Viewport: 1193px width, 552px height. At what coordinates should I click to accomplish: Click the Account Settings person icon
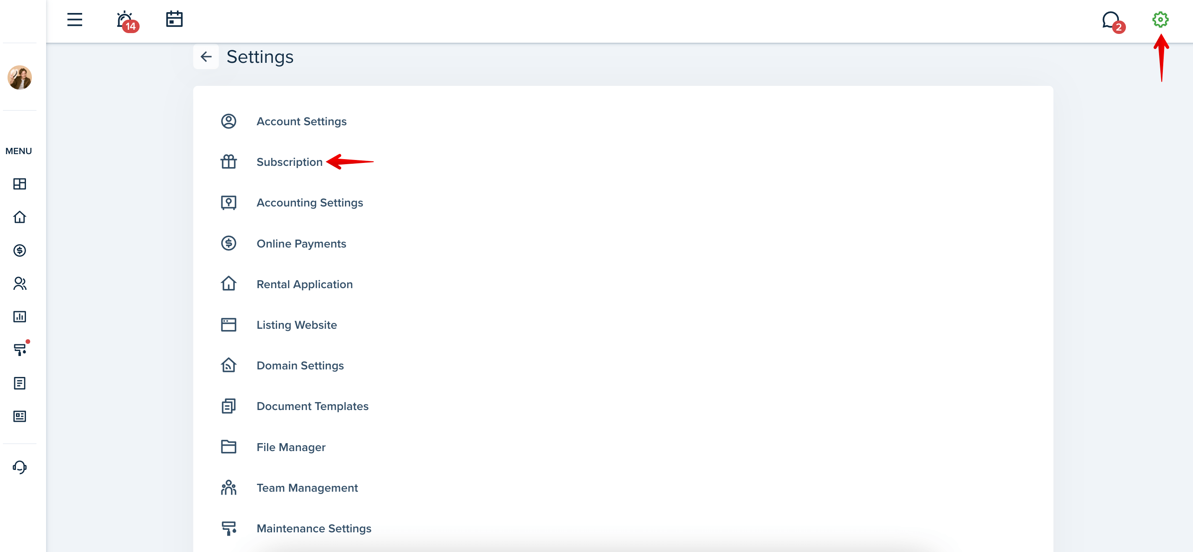tap(228, 121)
